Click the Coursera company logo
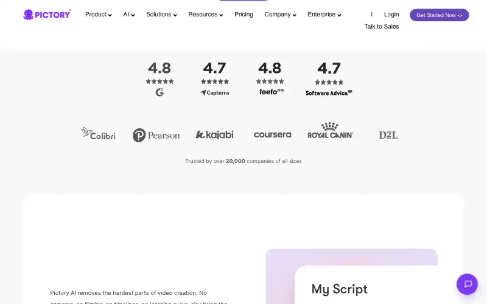Image resolution: width=487 pixels, height=304 pixels. tap(272, 134)
